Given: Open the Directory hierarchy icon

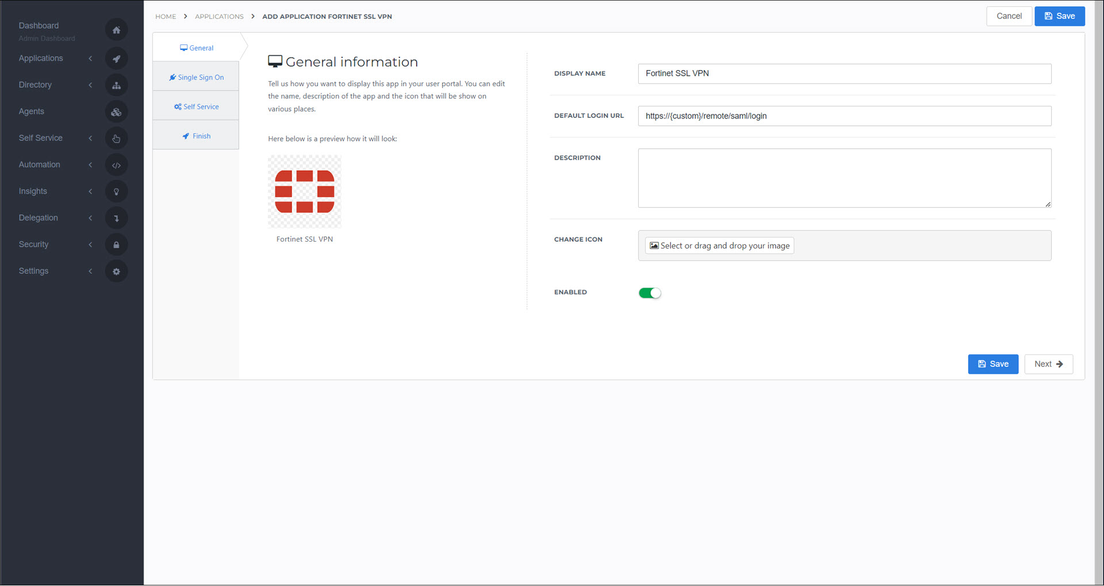Looking at the screenshot, I should pyautogui.click(x=116, y=85).
